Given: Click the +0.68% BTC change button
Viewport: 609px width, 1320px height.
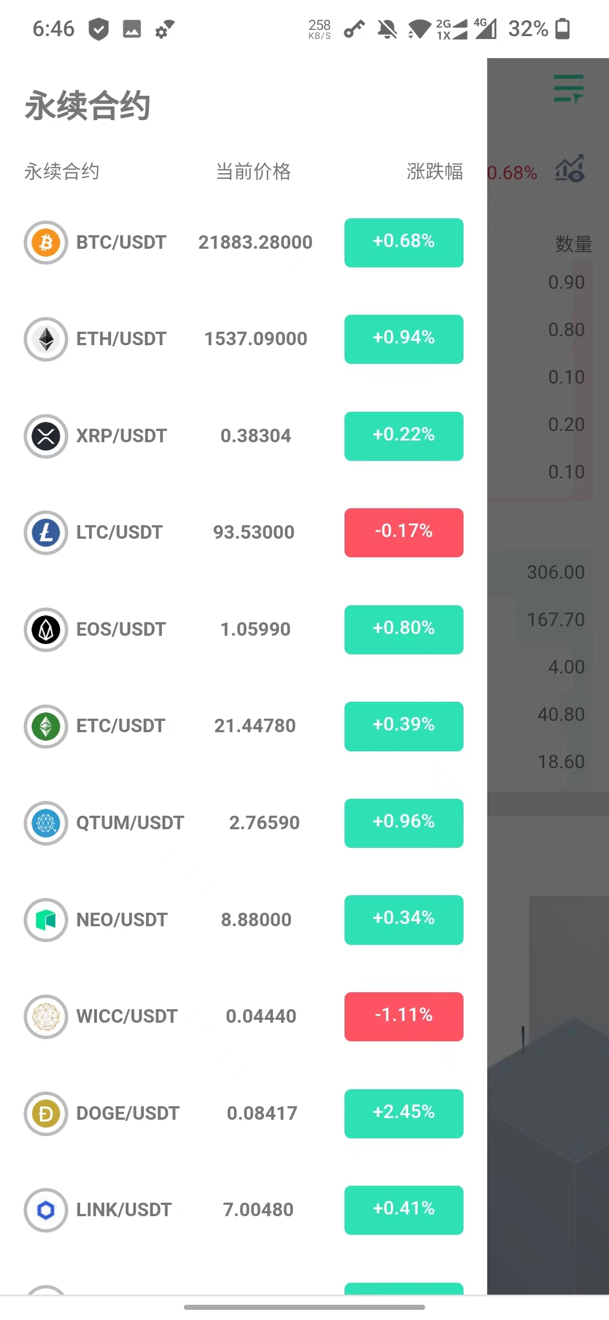Looking at the screenshot, I should (x=404, y=243).
